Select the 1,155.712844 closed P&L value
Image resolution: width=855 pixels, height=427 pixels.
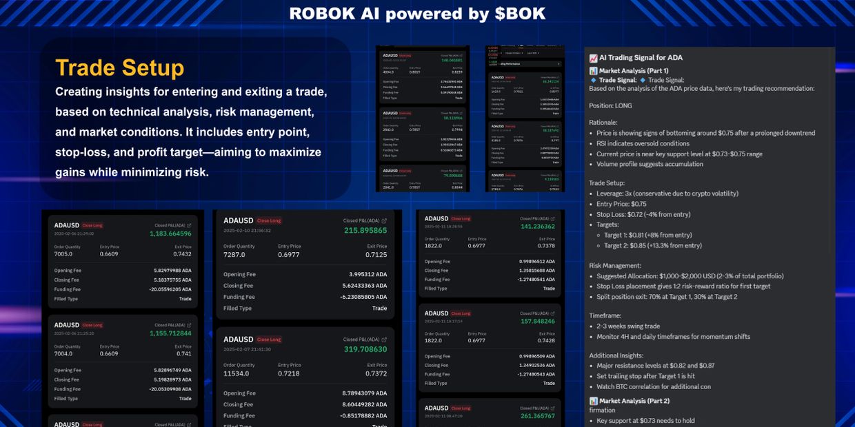pyautogui.click(x=170, y=333)
